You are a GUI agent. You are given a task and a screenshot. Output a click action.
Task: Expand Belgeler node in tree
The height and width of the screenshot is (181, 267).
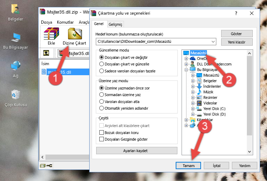tap(193, 81)
